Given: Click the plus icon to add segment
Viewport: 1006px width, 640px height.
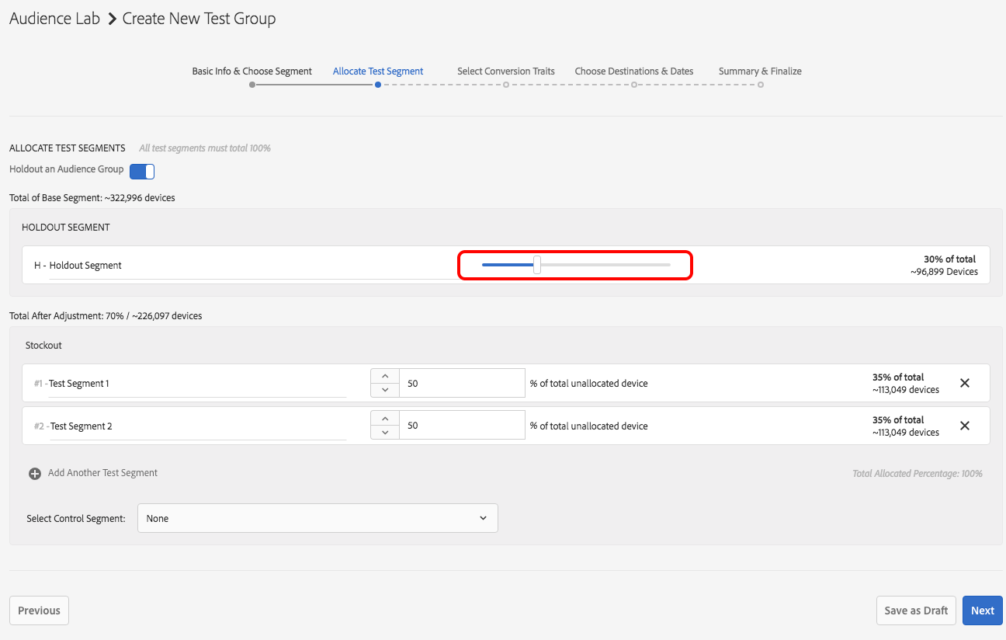Looking at the screenshot, I should (35, 474).
